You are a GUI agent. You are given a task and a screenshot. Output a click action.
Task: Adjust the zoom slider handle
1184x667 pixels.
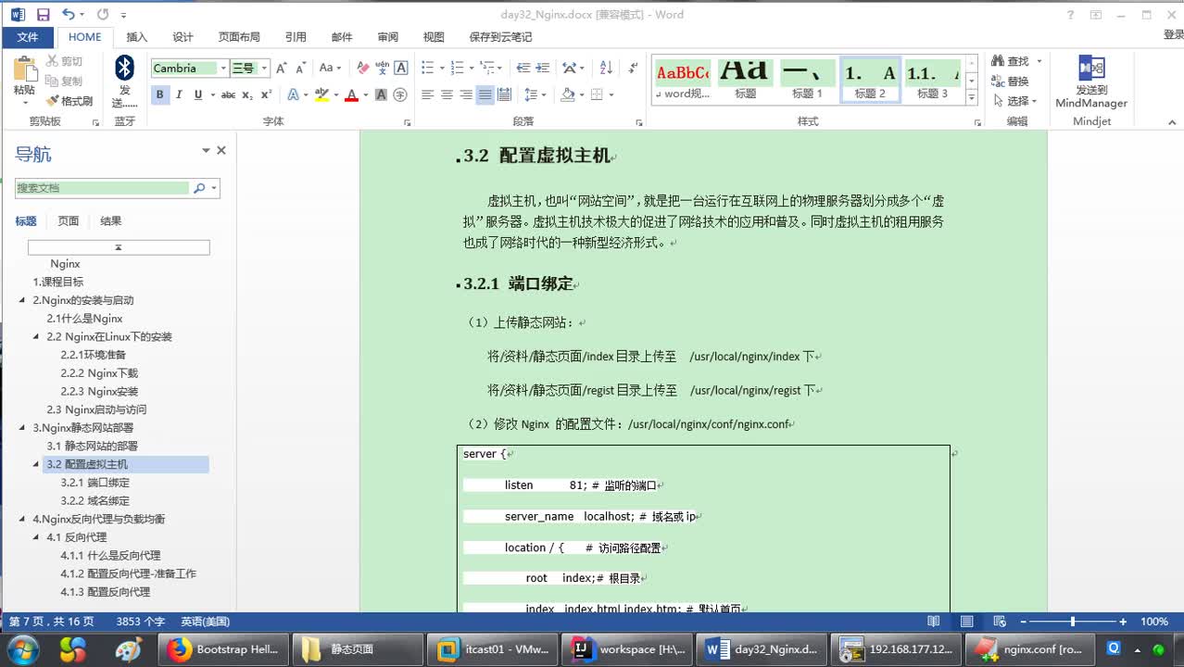coord(1073,622)
